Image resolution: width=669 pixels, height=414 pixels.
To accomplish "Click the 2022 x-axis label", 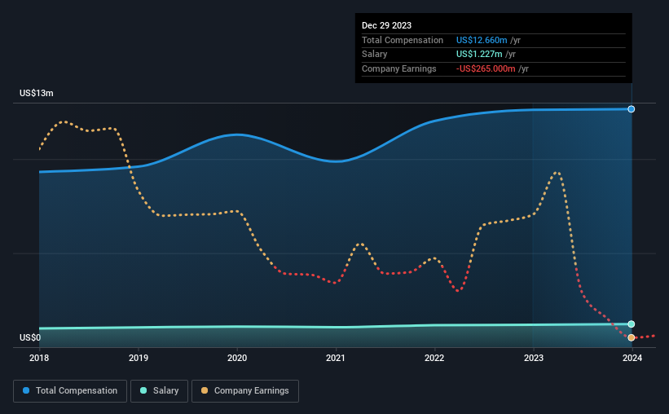I will (434, 358).
